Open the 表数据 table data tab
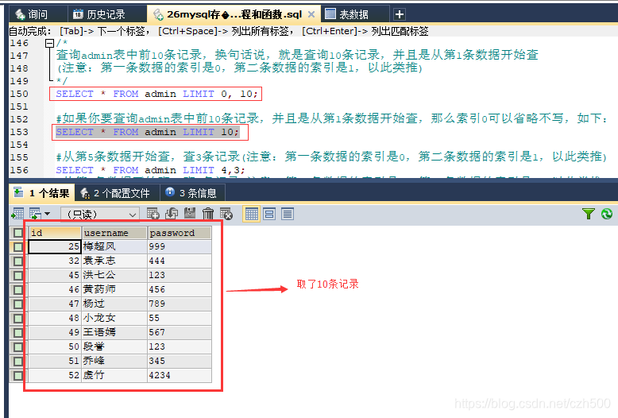This screenshot has height=418, width=618. [354, 14]
